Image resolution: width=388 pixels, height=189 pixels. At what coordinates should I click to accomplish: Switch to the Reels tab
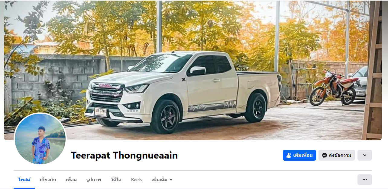click(x=136, y=180)
